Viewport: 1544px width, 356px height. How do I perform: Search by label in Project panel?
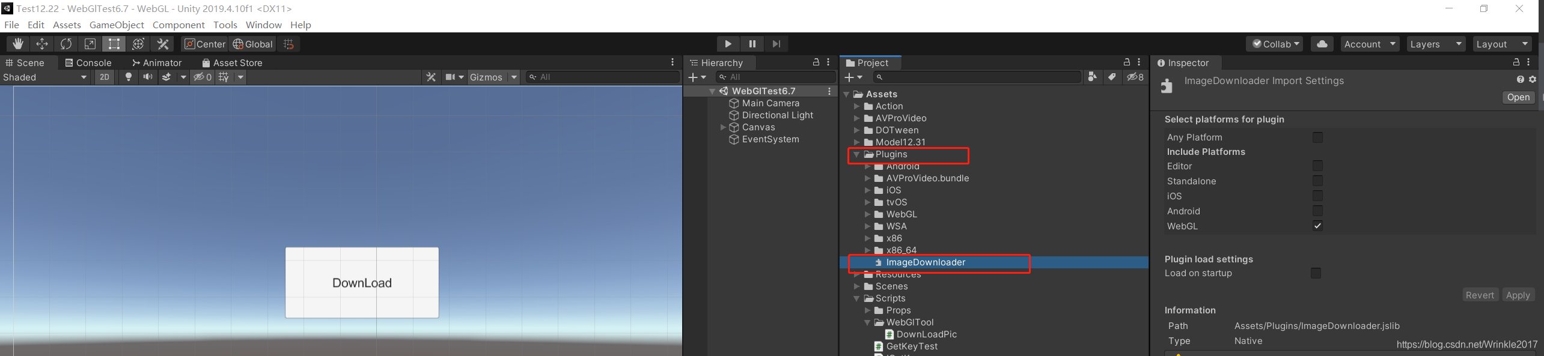click(x=1112, y=77)
